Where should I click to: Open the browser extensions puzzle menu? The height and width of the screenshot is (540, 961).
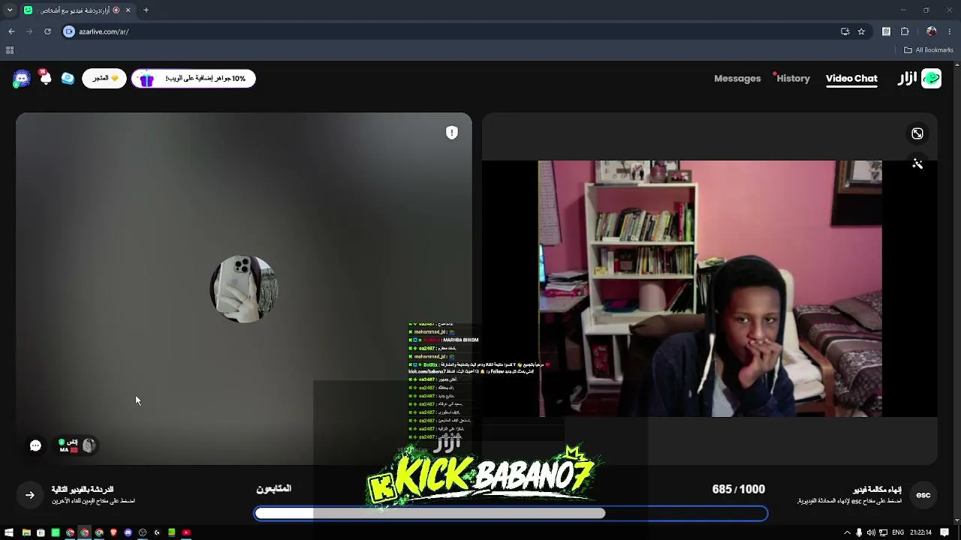[905, 31]
